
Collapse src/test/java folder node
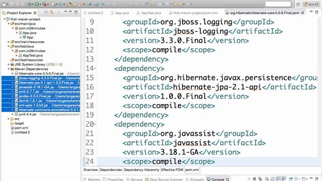pos(9,46)
